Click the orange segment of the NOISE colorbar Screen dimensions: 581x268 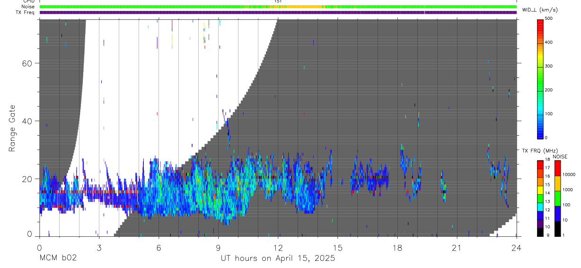[558, 183]
